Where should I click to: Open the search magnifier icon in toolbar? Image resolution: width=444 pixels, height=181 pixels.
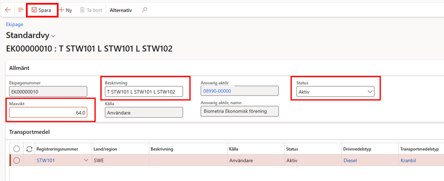tap(145, 10)
